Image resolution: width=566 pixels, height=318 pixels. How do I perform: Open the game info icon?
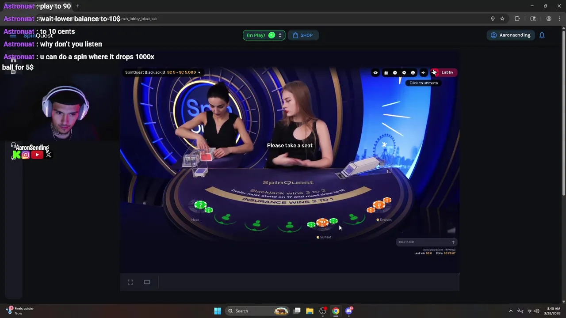point(413,72)
